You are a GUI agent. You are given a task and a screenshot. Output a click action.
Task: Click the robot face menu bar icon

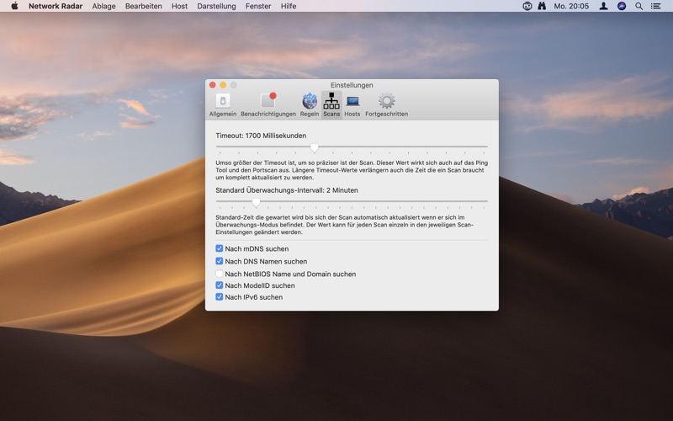pyautogui.click(x=527, y=6)
